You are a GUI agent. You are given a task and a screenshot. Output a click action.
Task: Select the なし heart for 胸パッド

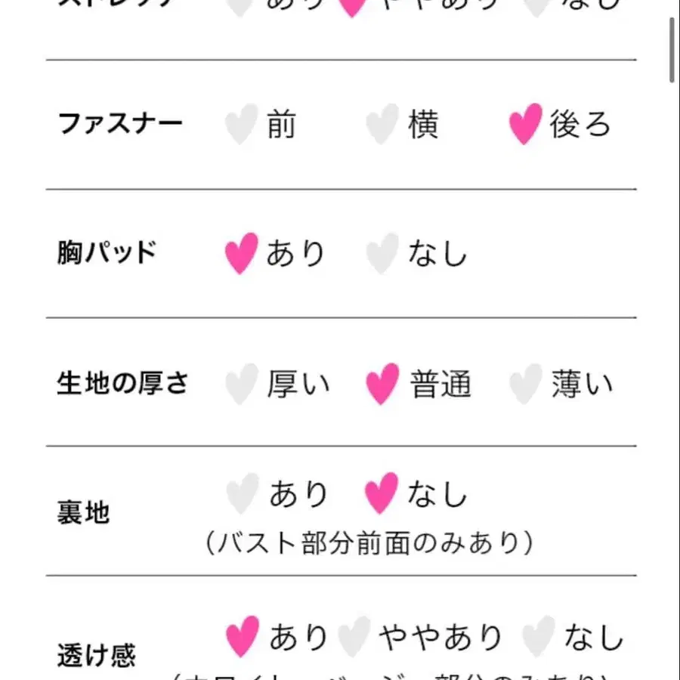point(382,253)
